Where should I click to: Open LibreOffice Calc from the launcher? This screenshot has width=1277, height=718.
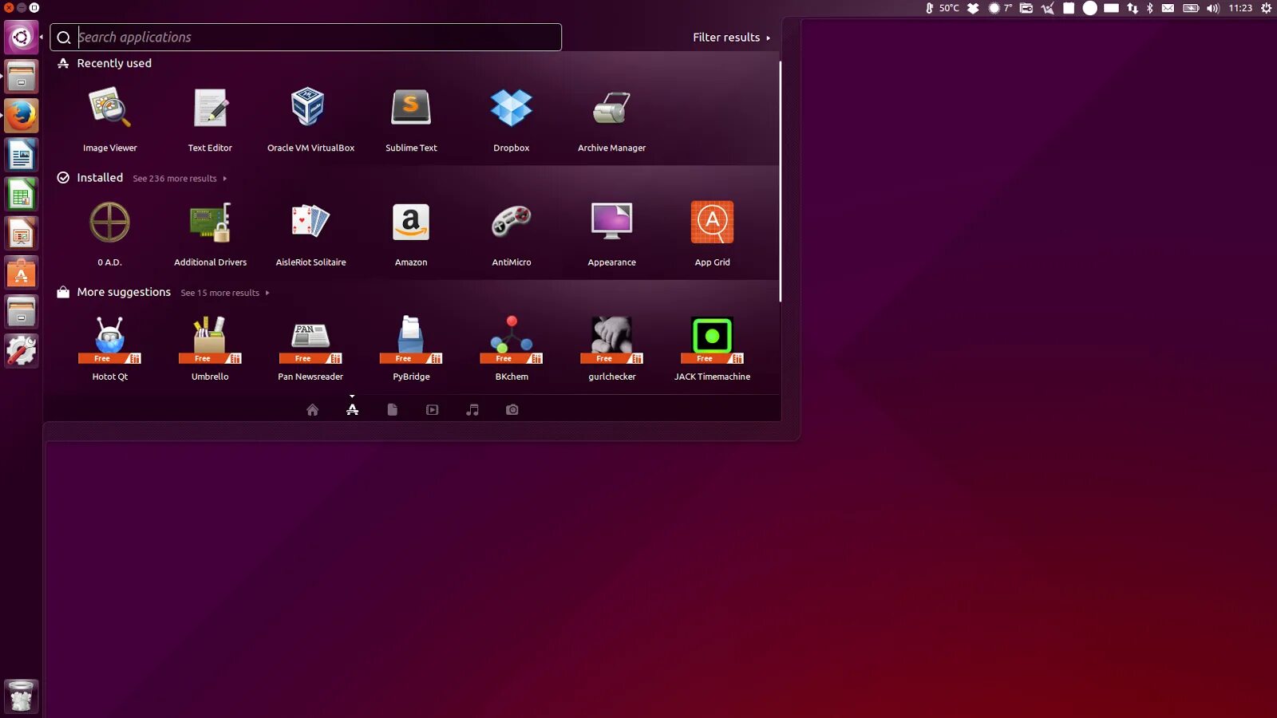[21, 194]
